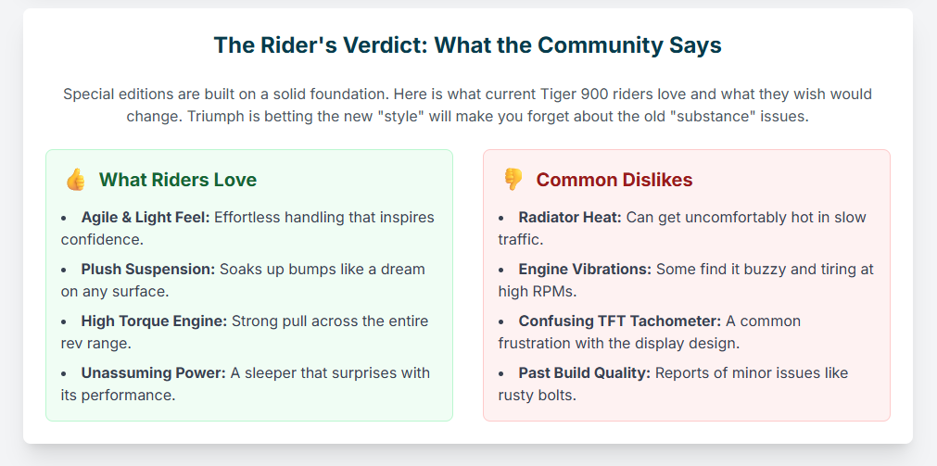Screen dimensions: 937x466
Task: Click the intro paragraph about special editions
Action: point(467,106)
